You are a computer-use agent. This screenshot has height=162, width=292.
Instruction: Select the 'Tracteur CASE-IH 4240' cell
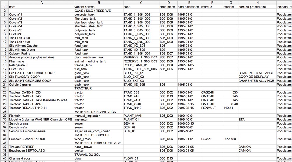pyautogui.click(x=41, y=104)
